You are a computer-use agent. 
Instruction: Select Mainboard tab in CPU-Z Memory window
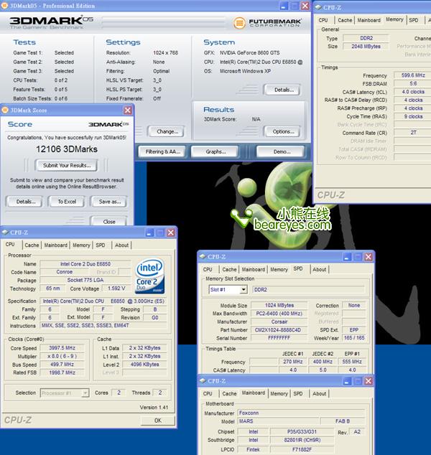coord(369,20)
